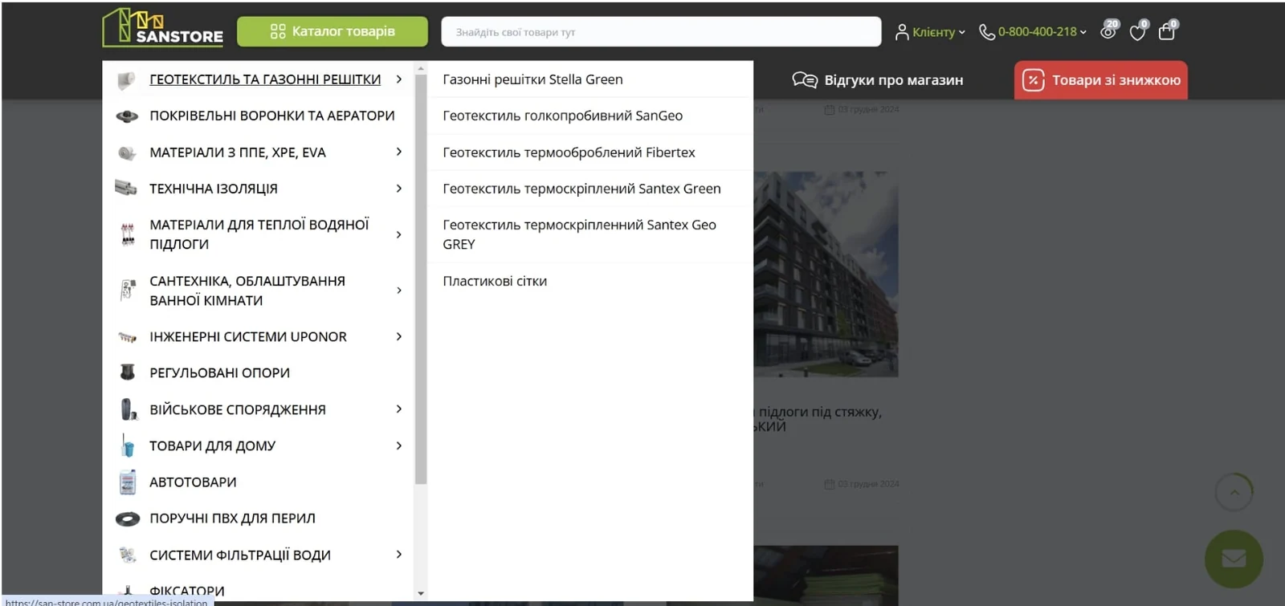Open Інженерні системи Uponor category
1285x606 pixels.
point(248,336)
